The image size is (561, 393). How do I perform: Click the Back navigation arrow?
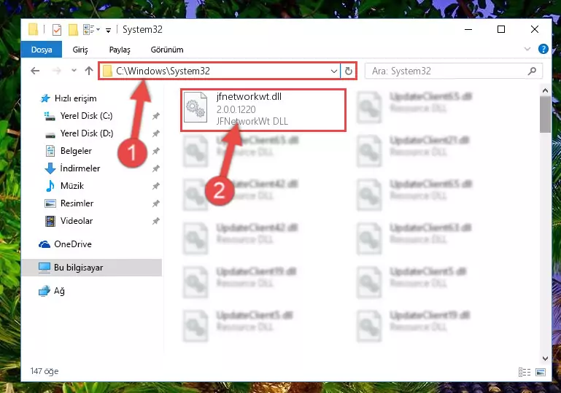coord(35,71)
